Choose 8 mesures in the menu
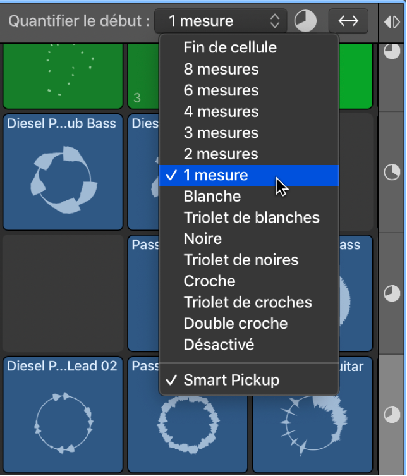This screenshot has width=407, height=476. tap(221, 69)
